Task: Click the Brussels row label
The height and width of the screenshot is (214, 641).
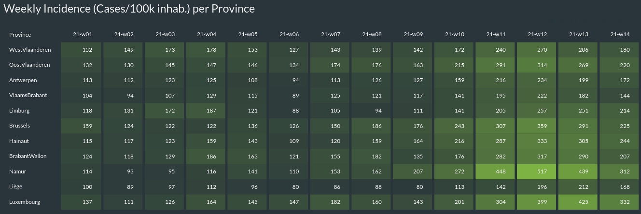Action: point(19,126)
